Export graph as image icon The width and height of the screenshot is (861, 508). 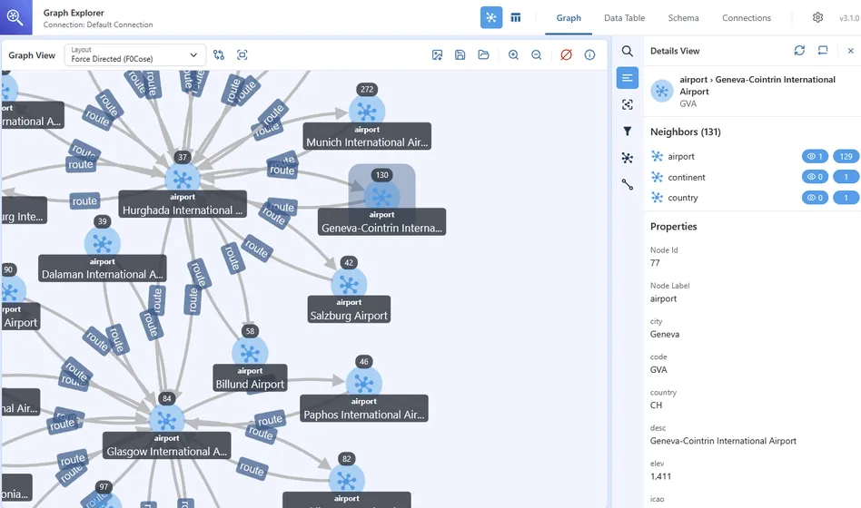click(437, 54)
